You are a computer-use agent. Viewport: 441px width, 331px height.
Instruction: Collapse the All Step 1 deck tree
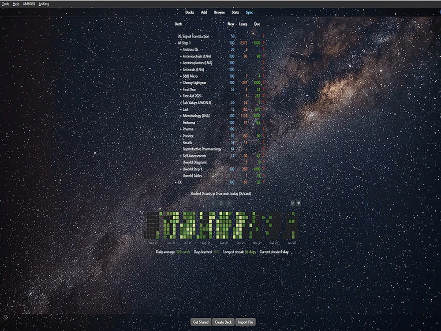pos(176,43)
